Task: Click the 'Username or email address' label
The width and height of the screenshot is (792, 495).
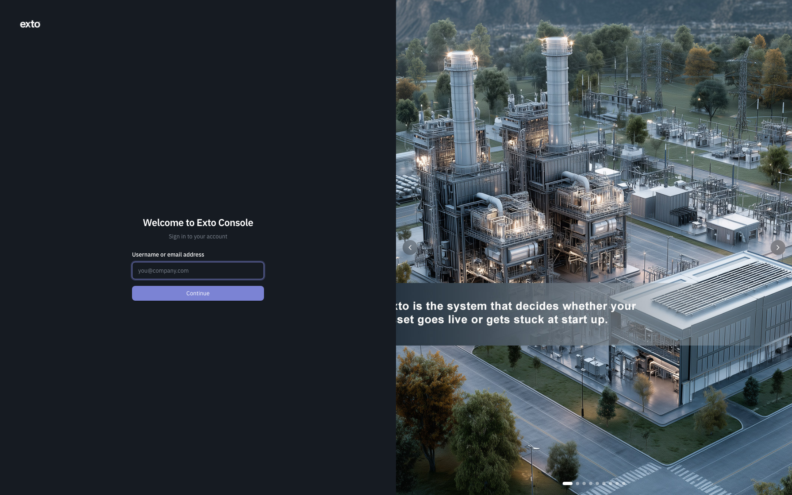Action: pos(168,255)
